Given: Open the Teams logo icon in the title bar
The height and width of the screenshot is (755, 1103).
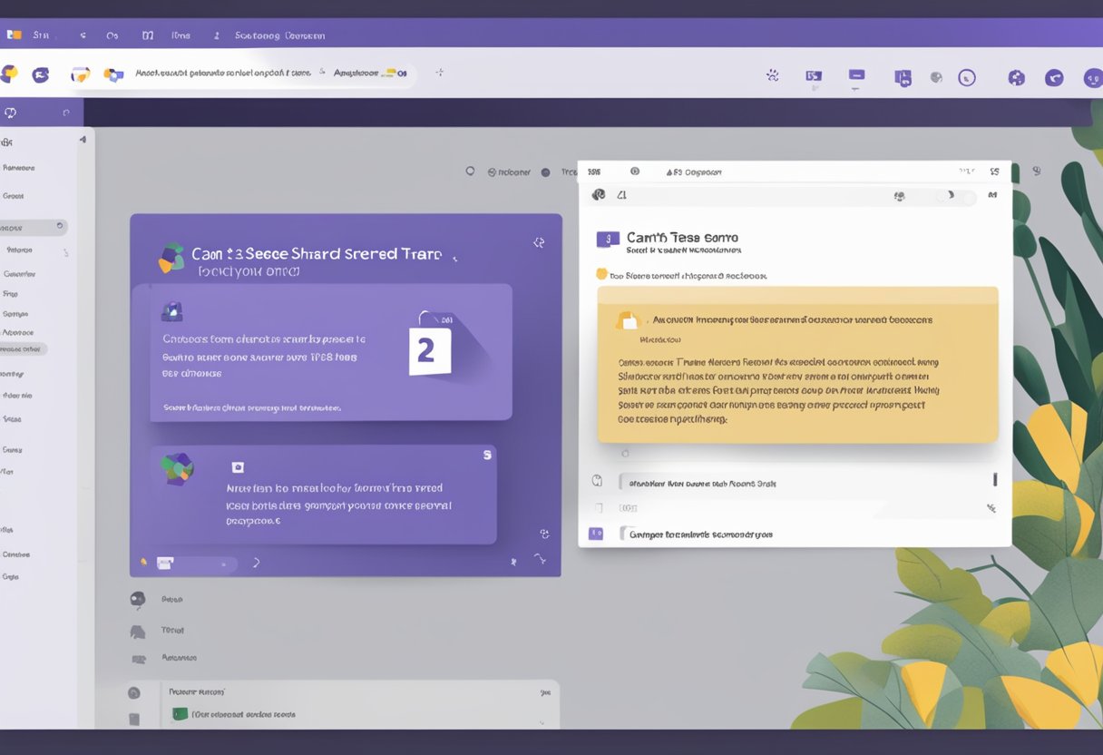Looking at the screenshot, I should 14,34.
